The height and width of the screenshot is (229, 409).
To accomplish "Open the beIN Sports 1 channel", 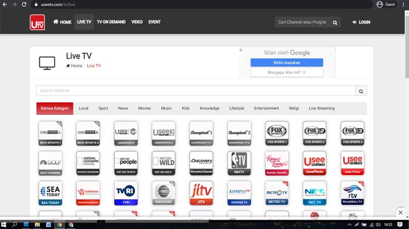I will (50, 133).
